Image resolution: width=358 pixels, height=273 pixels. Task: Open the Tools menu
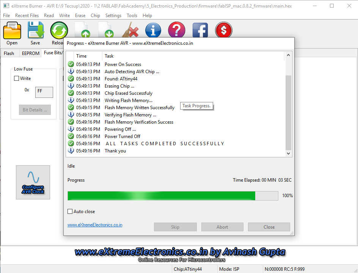coord(132,16)
